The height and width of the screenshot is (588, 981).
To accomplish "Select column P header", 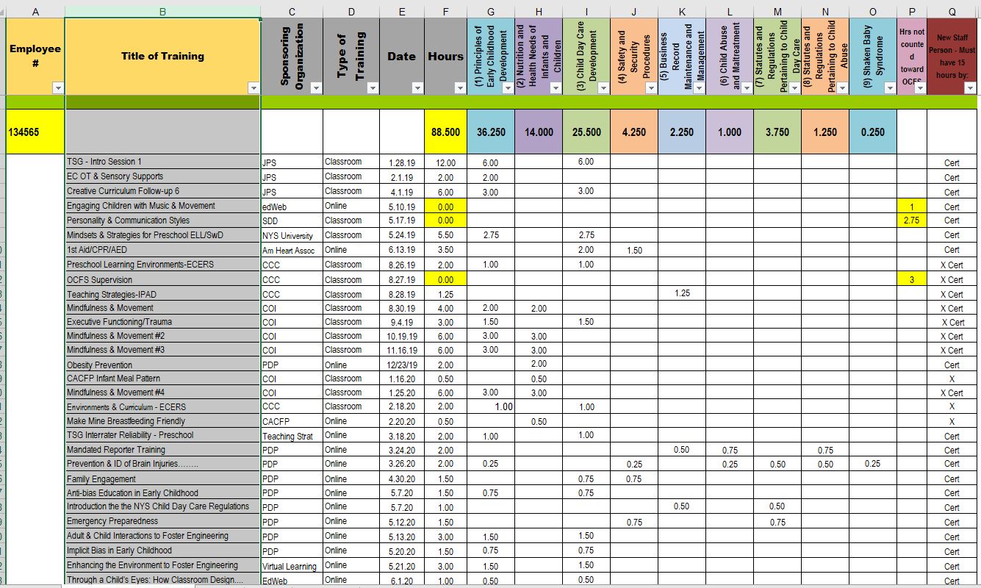I will (912, 11).
